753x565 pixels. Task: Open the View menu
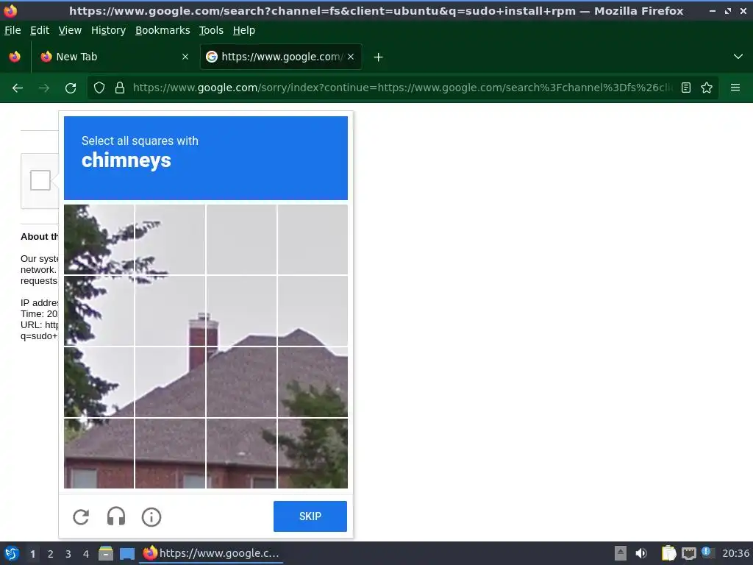click(x=70, y=30)
